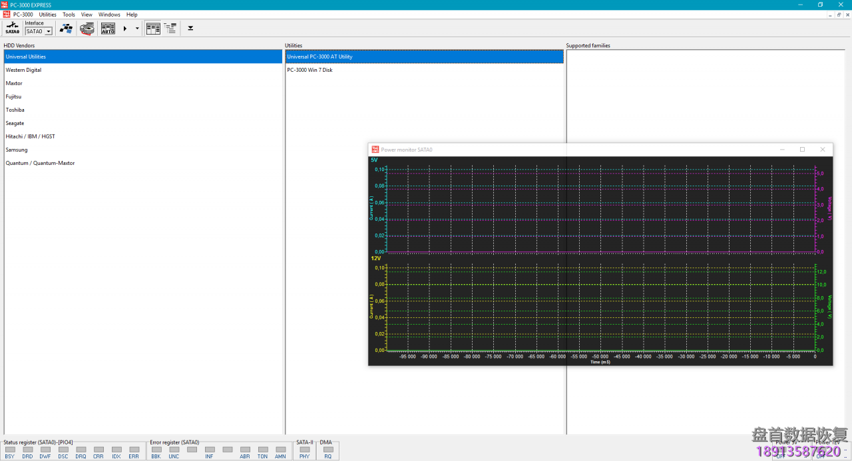The height and width of the screenshot is (461, 852).
Task: Click the collapse panels double-arrow icon
Action: point(190,28)
